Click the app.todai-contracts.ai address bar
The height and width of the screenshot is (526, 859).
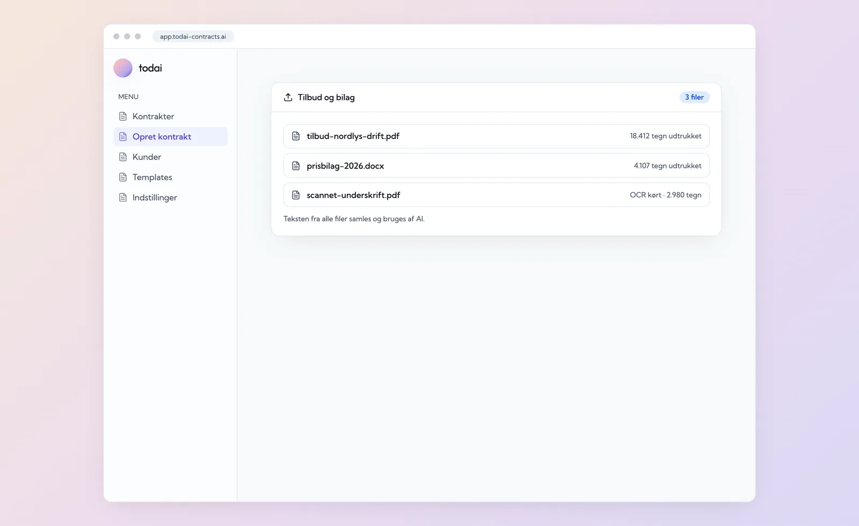coord(193,36)
